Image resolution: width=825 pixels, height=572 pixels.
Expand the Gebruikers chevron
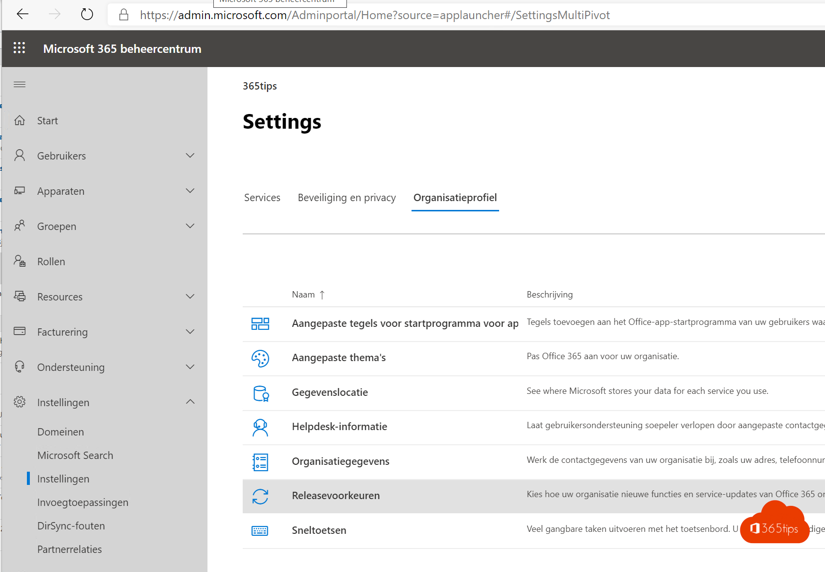pyautogui.click(x=190, y=156)
